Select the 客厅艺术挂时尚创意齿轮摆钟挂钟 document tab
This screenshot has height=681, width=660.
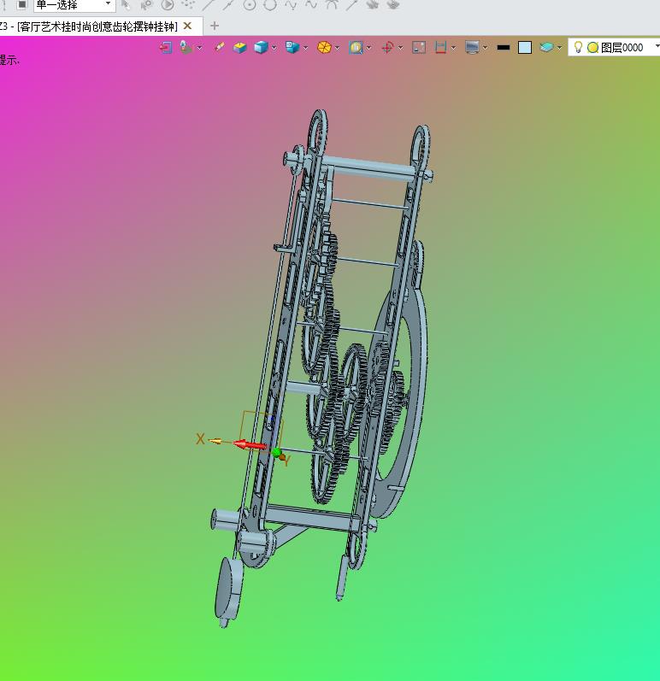point(97,26)
